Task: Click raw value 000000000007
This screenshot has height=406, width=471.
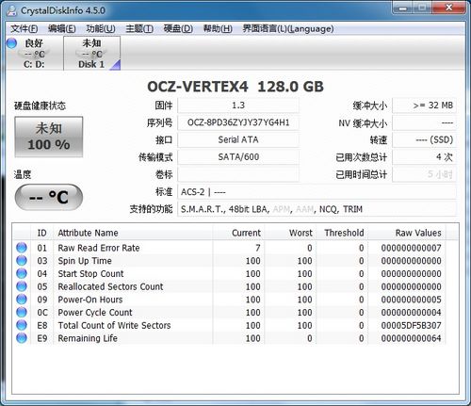Action: (411, 248)
